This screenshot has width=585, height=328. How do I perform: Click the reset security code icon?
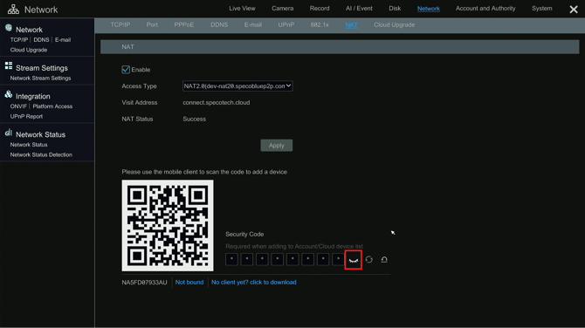pyautogui.click(x=384, y=259)
